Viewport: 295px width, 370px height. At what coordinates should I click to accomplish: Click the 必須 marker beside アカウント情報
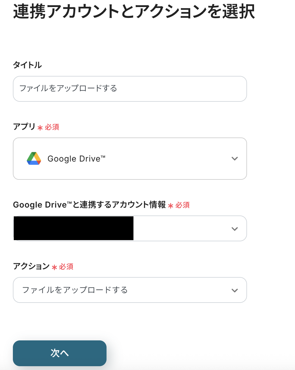(x=183, y=205)
